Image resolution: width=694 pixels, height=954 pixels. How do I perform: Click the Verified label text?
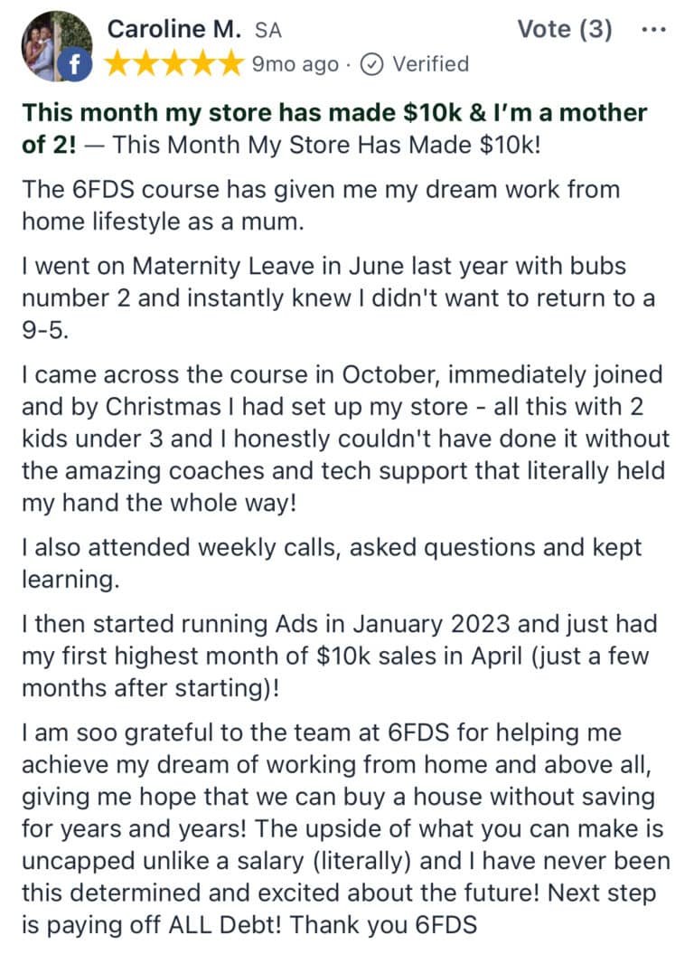point(431,64)
